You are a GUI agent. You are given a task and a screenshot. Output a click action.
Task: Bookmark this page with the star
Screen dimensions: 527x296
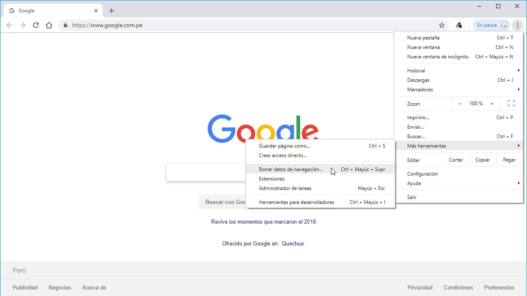point(442,25)
